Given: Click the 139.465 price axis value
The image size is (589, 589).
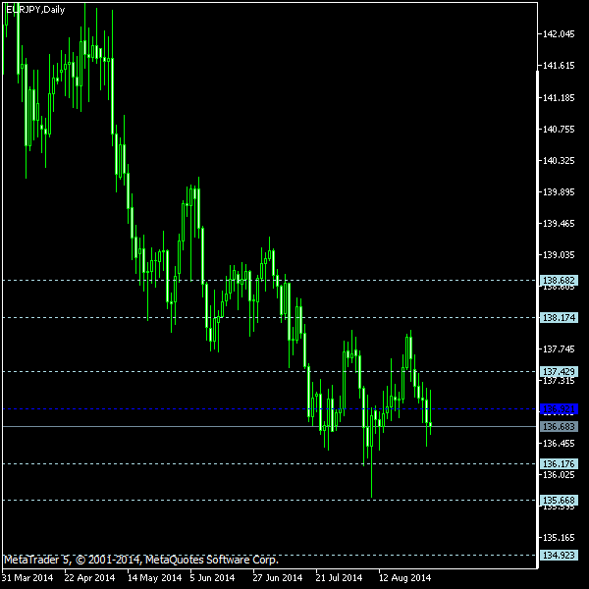Looking at the screenshot, I should click(559, 224).
